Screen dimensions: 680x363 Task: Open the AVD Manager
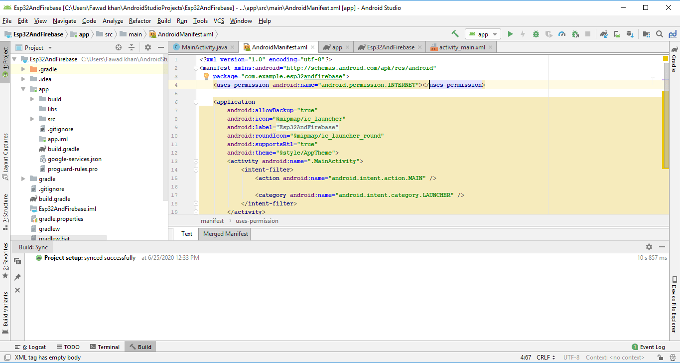pyautogui.click(x=616, y=34)
